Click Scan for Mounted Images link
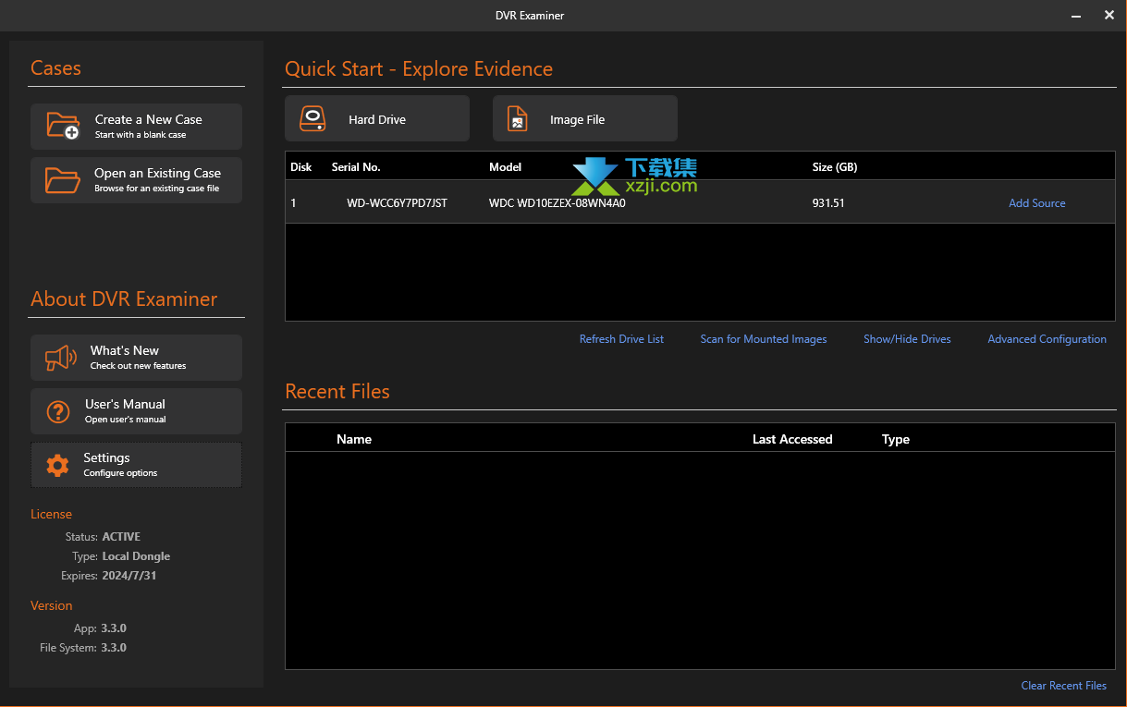 click(x=764, y=339)
